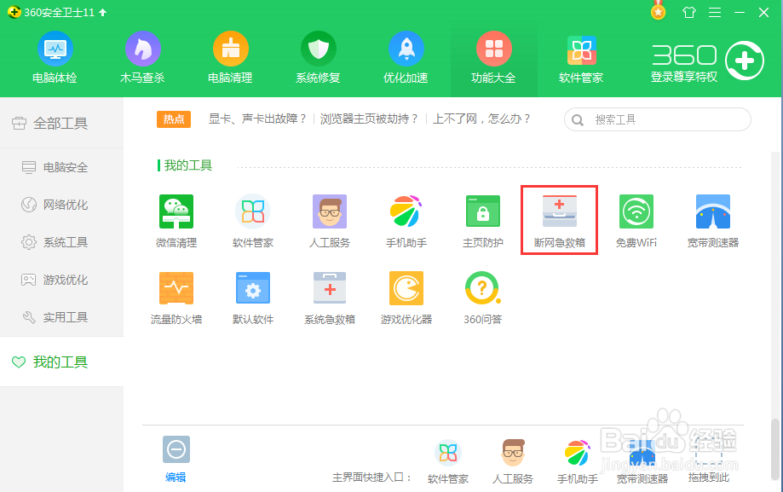Launch 流量防火墙 tool
783x492 pixels.
click(176, 298)
